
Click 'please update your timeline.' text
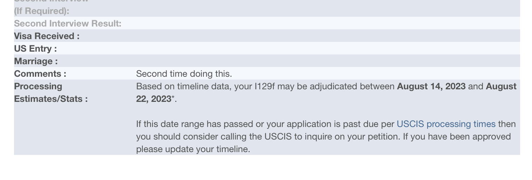(193, 149)
